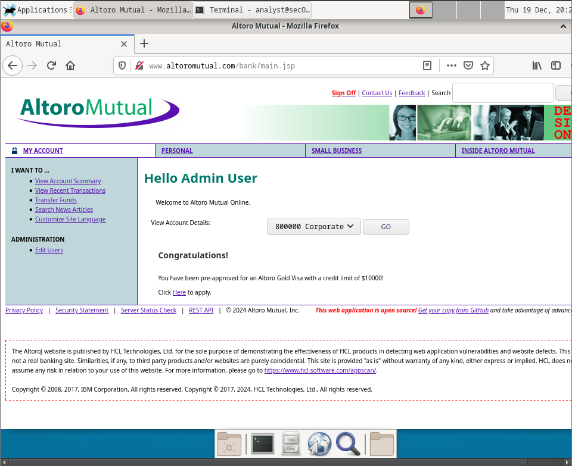Open a new browser tab

point(144,43)
